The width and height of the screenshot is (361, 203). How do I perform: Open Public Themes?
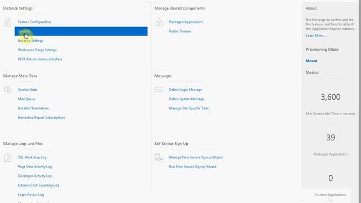tap(180, 32)
